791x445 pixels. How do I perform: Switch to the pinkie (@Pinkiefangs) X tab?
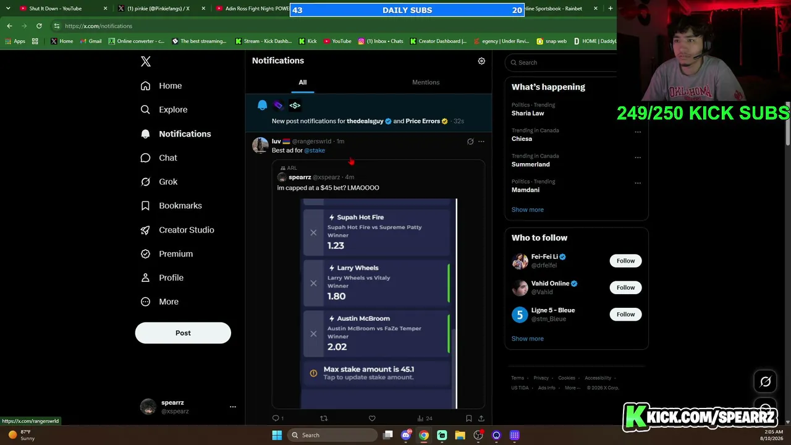point(159,9)
